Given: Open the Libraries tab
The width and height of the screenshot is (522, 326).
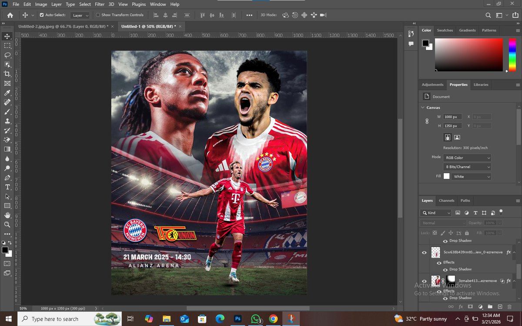Looking at the screenshot, I should point(481,85).
